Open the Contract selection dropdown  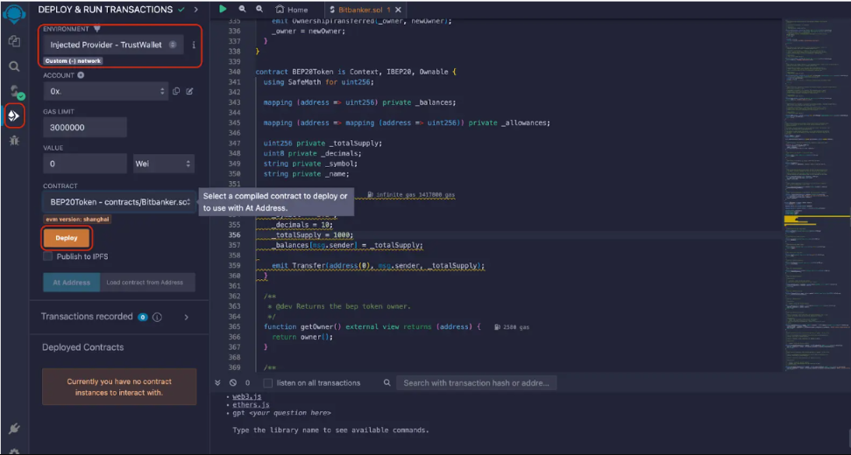[x=119, y=202]
